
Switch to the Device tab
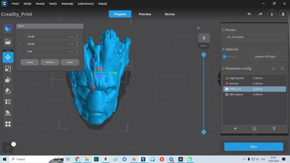(x=170, y=14)
